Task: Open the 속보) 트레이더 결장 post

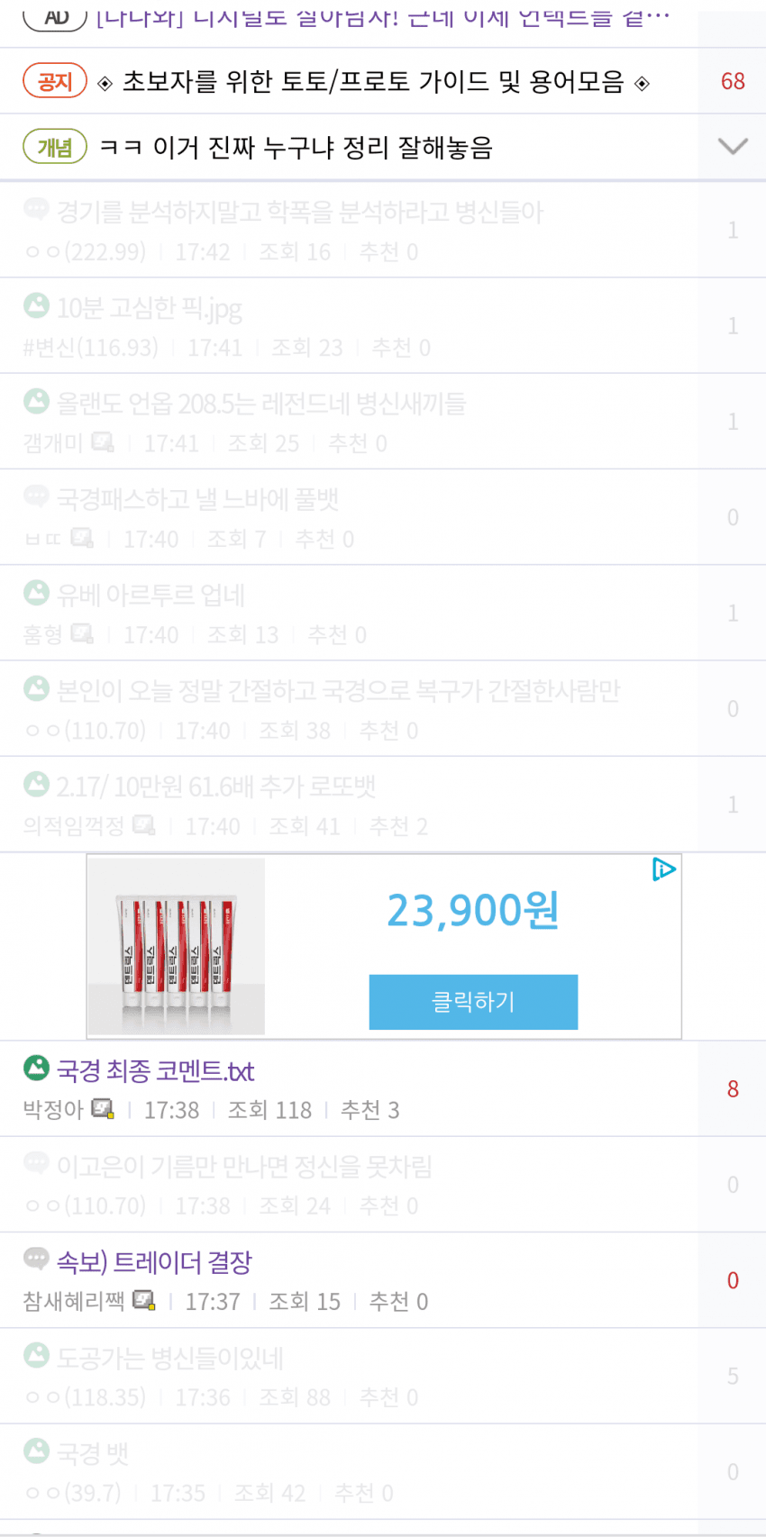Action: (154, 1261)
